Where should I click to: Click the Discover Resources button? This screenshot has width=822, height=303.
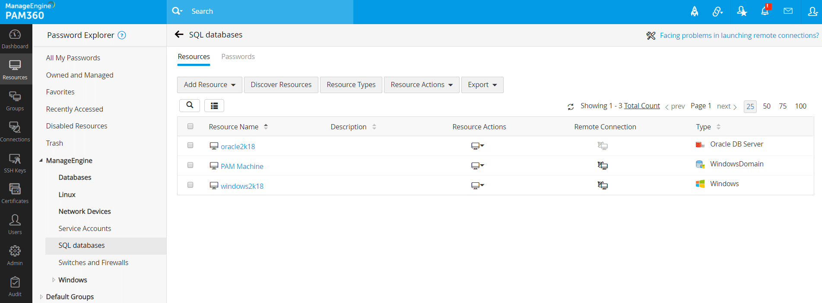click(281, 85)
